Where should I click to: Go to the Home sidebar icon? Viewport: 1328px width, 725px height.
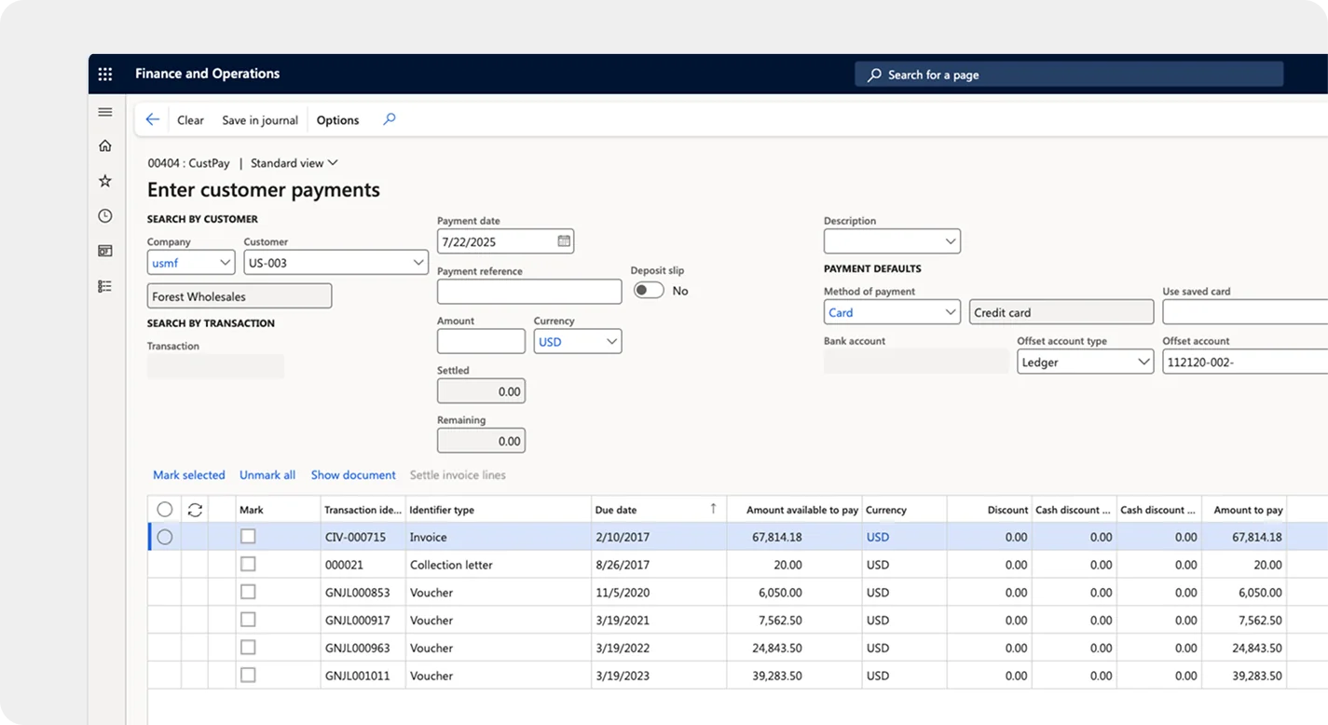tap(105, 145)
